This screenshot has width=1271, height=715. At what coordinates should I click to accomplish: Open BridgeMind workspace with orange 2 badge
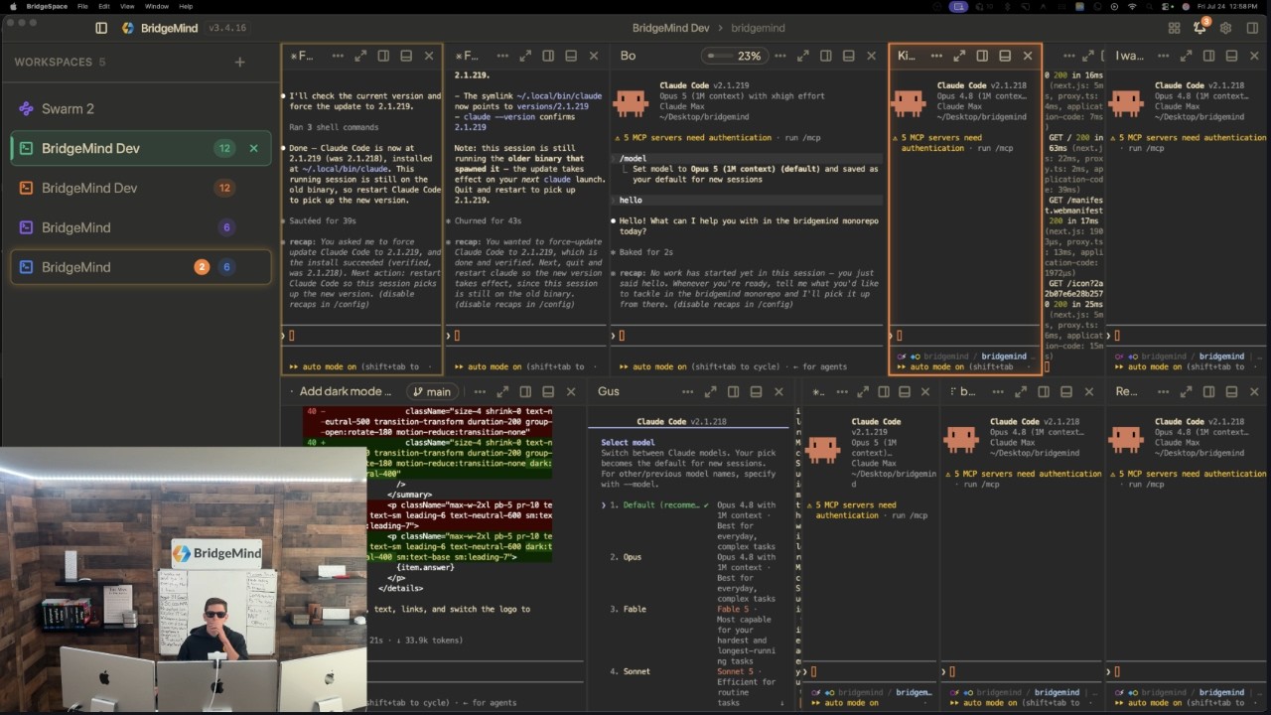pos(140,267)
